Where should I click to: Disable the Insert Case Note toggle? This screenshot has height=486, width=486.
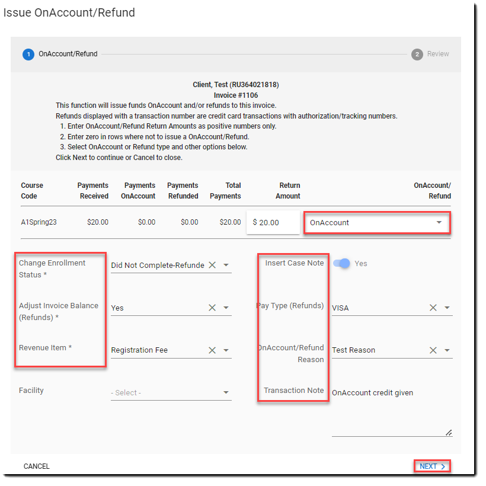[x=343, y=263]
